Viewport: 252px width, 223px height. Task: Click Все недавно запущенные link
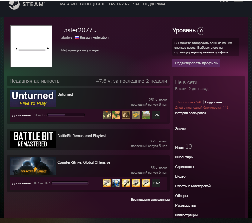pyautogui.click(x=150, y=200)
